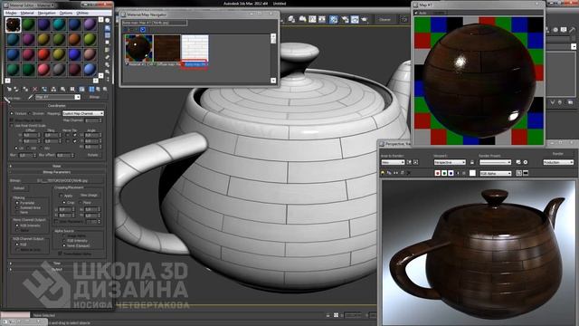Click Put Material to Scene icon
The height and width of the screenshot is (326, 579).
pos(16,89)
